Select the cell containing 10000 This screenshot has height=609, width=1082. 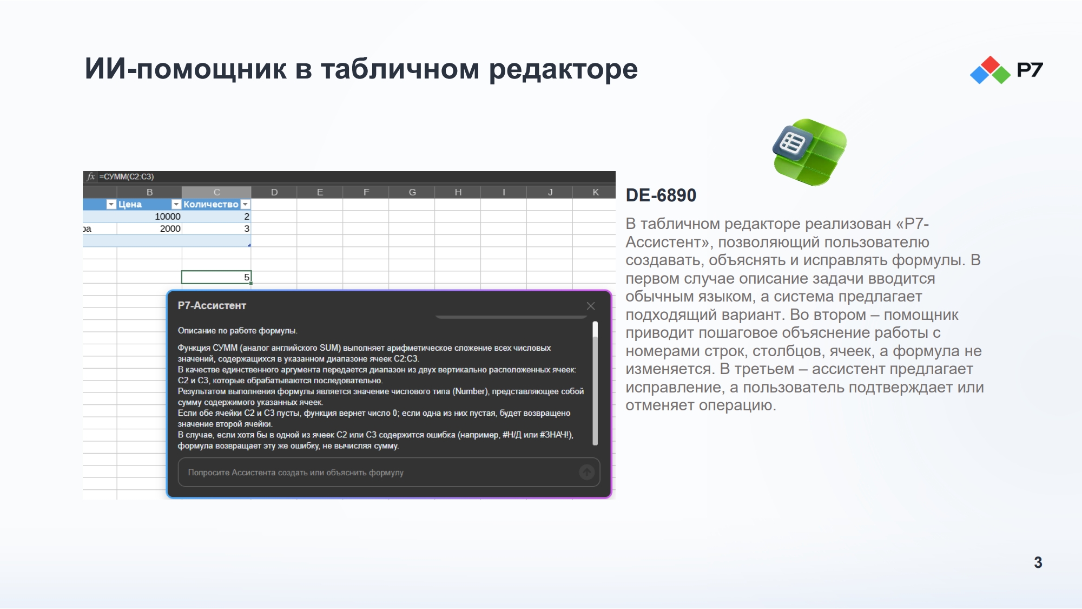point(149,217)
